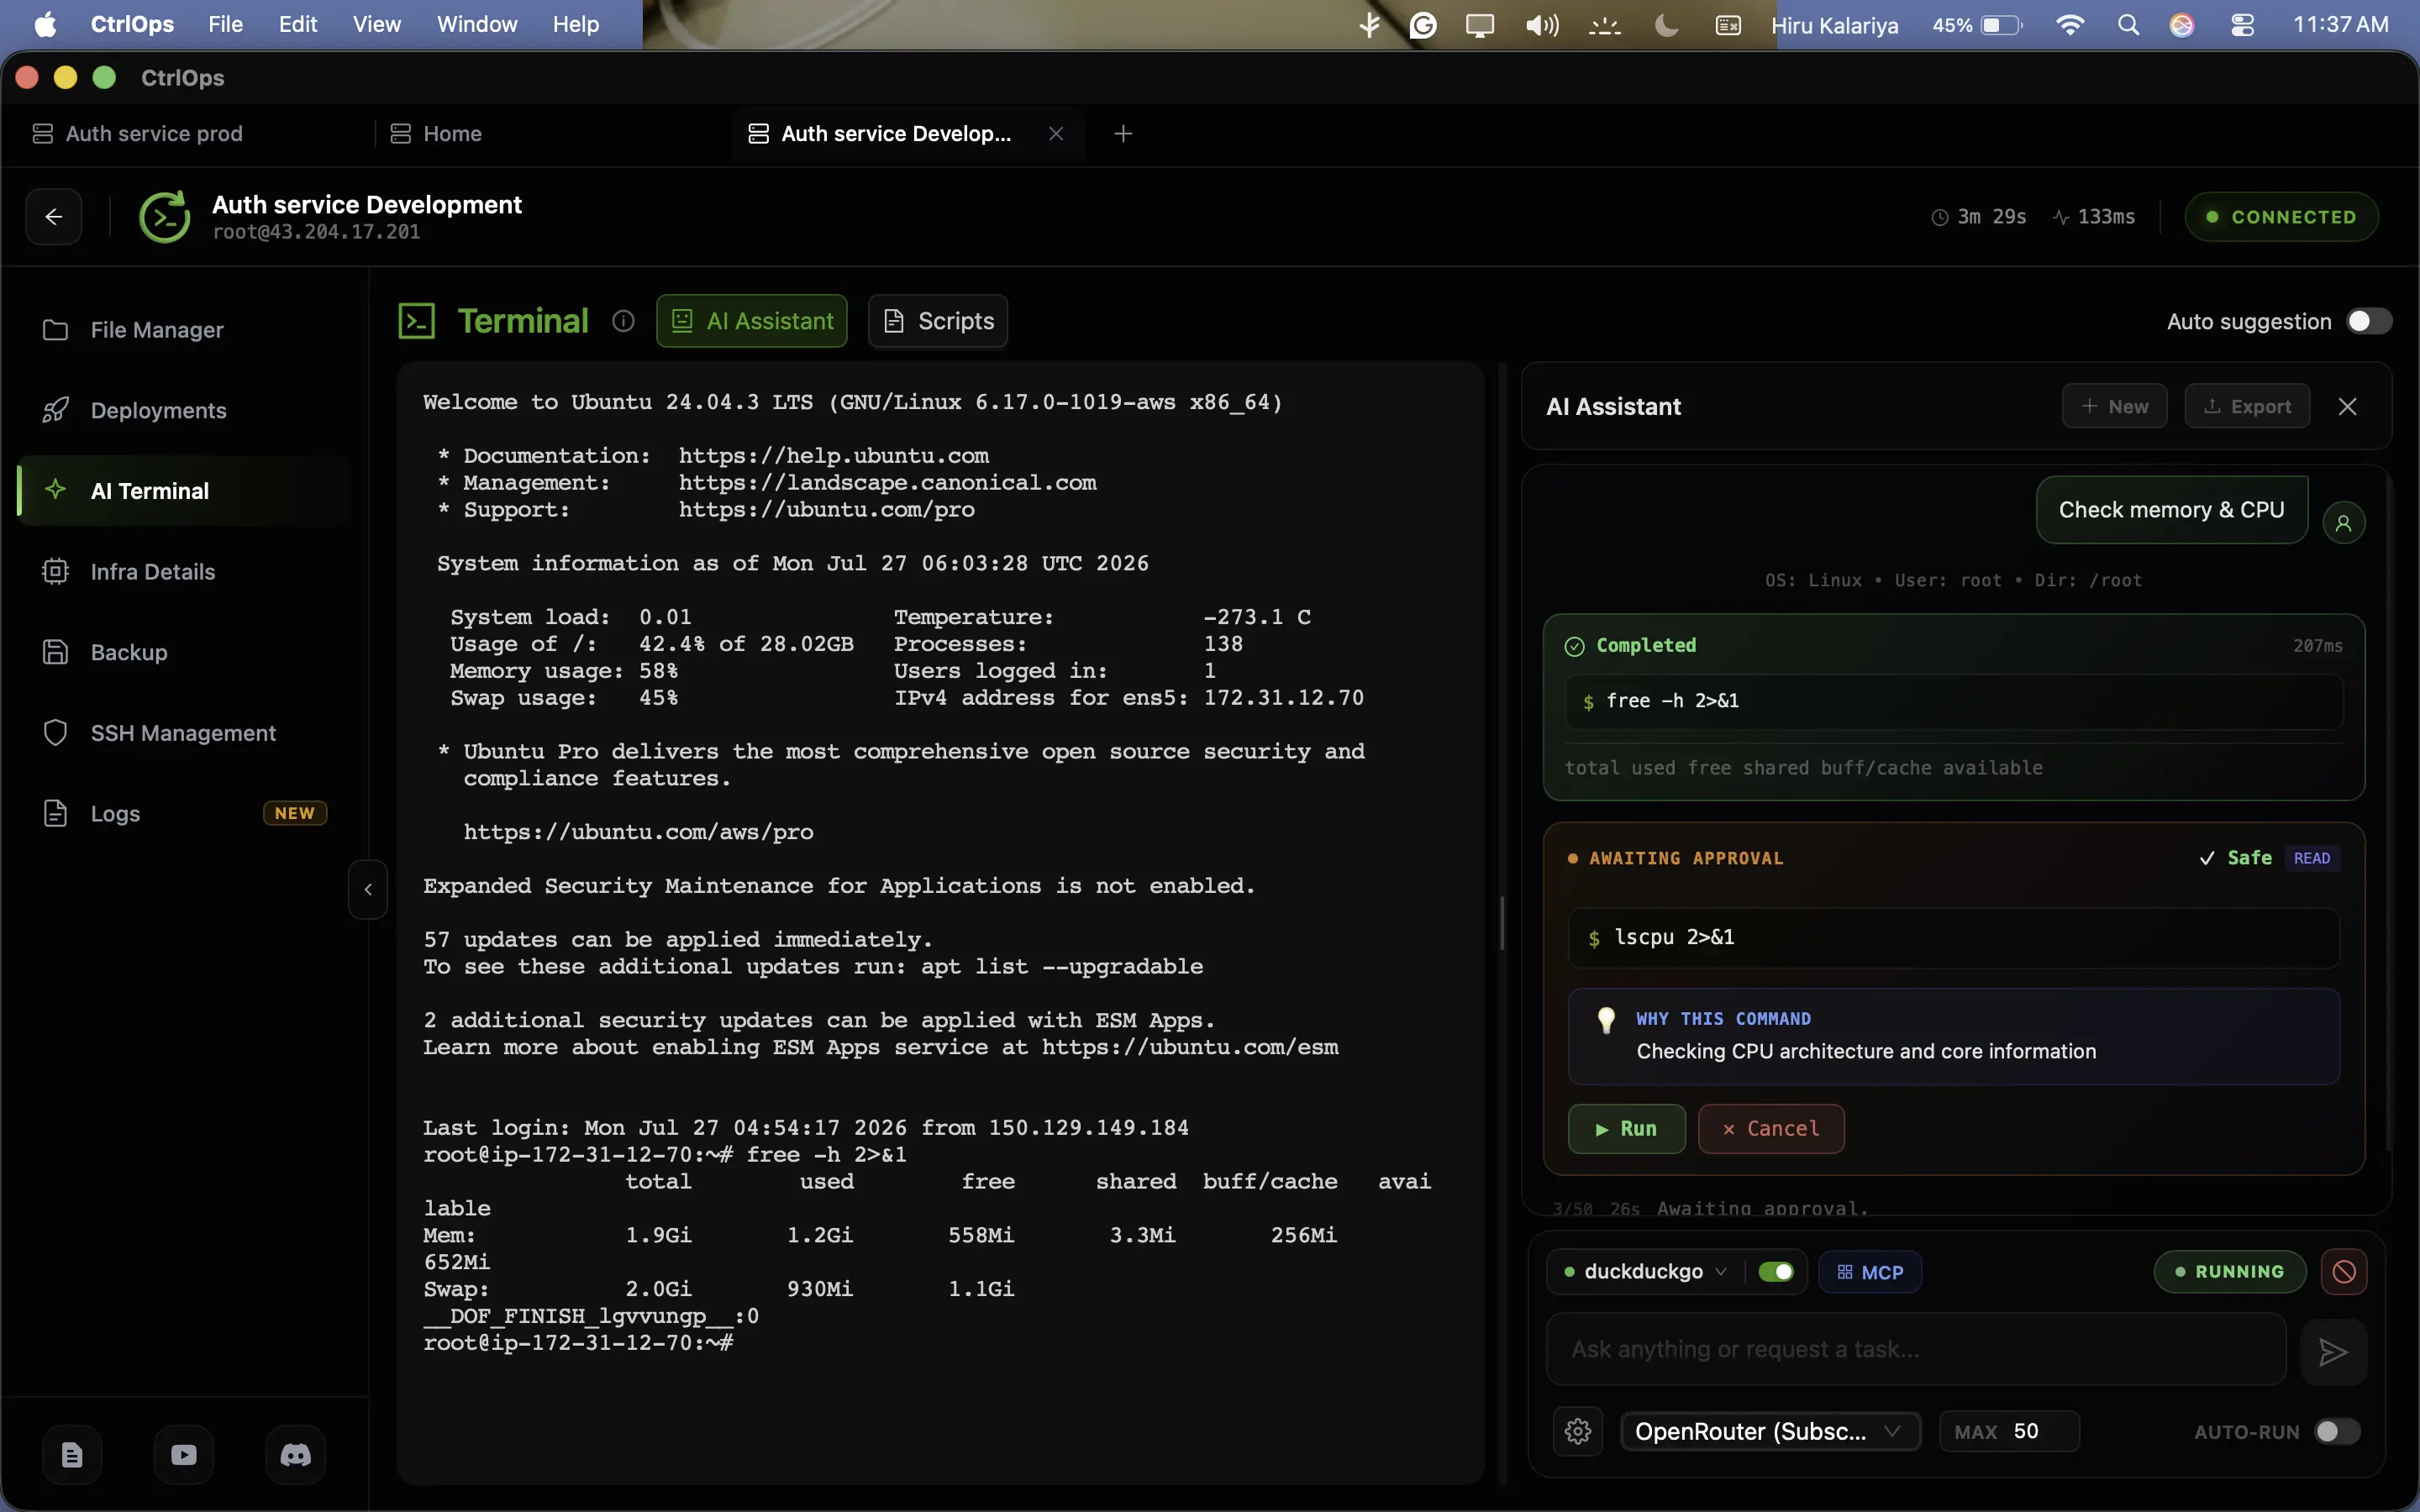Image resolution: width=2420 pixels, height=1512 pixels.
Task: Click the RUNNING status badge
Action: [2230, 1272]
